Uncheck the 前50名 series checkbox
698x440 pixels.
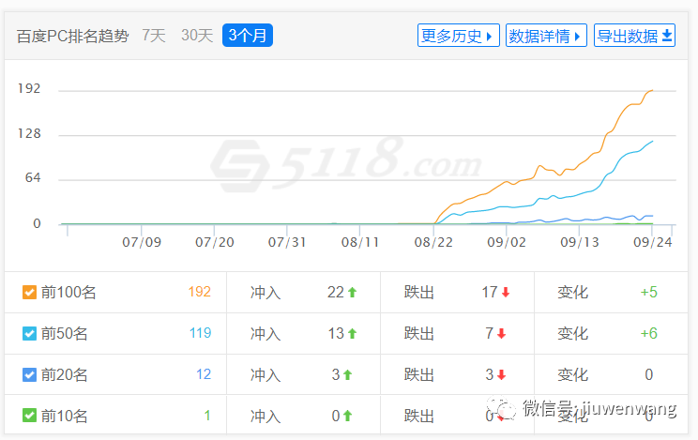(x=29, y=333)
